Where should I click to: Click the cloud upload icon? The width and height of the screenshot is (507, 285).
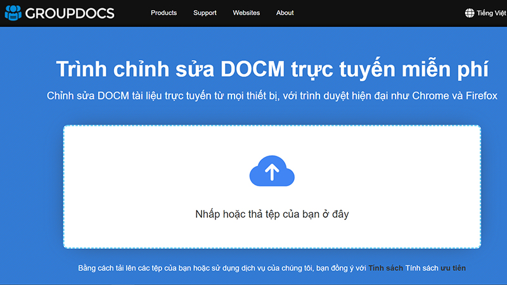pyautogui.click(x=272, y=171)
